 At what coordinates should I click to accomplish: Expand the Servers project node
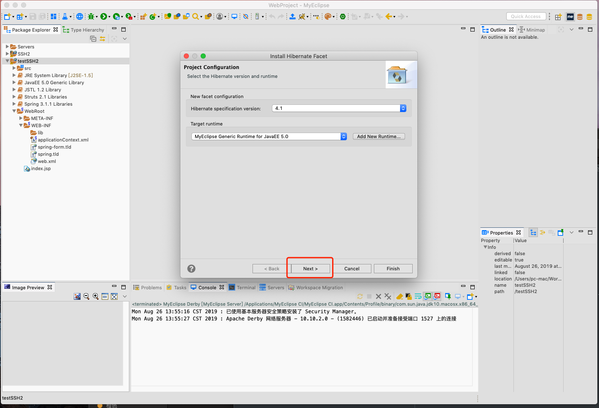[x=7, y=47]
